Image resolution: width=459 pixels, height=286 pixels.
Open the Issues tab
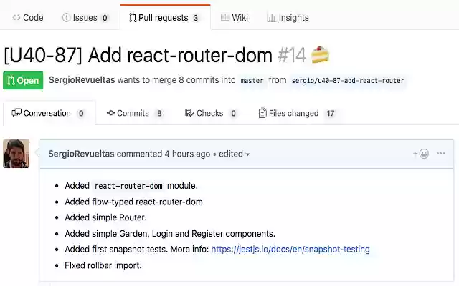(x=85, y=18)
